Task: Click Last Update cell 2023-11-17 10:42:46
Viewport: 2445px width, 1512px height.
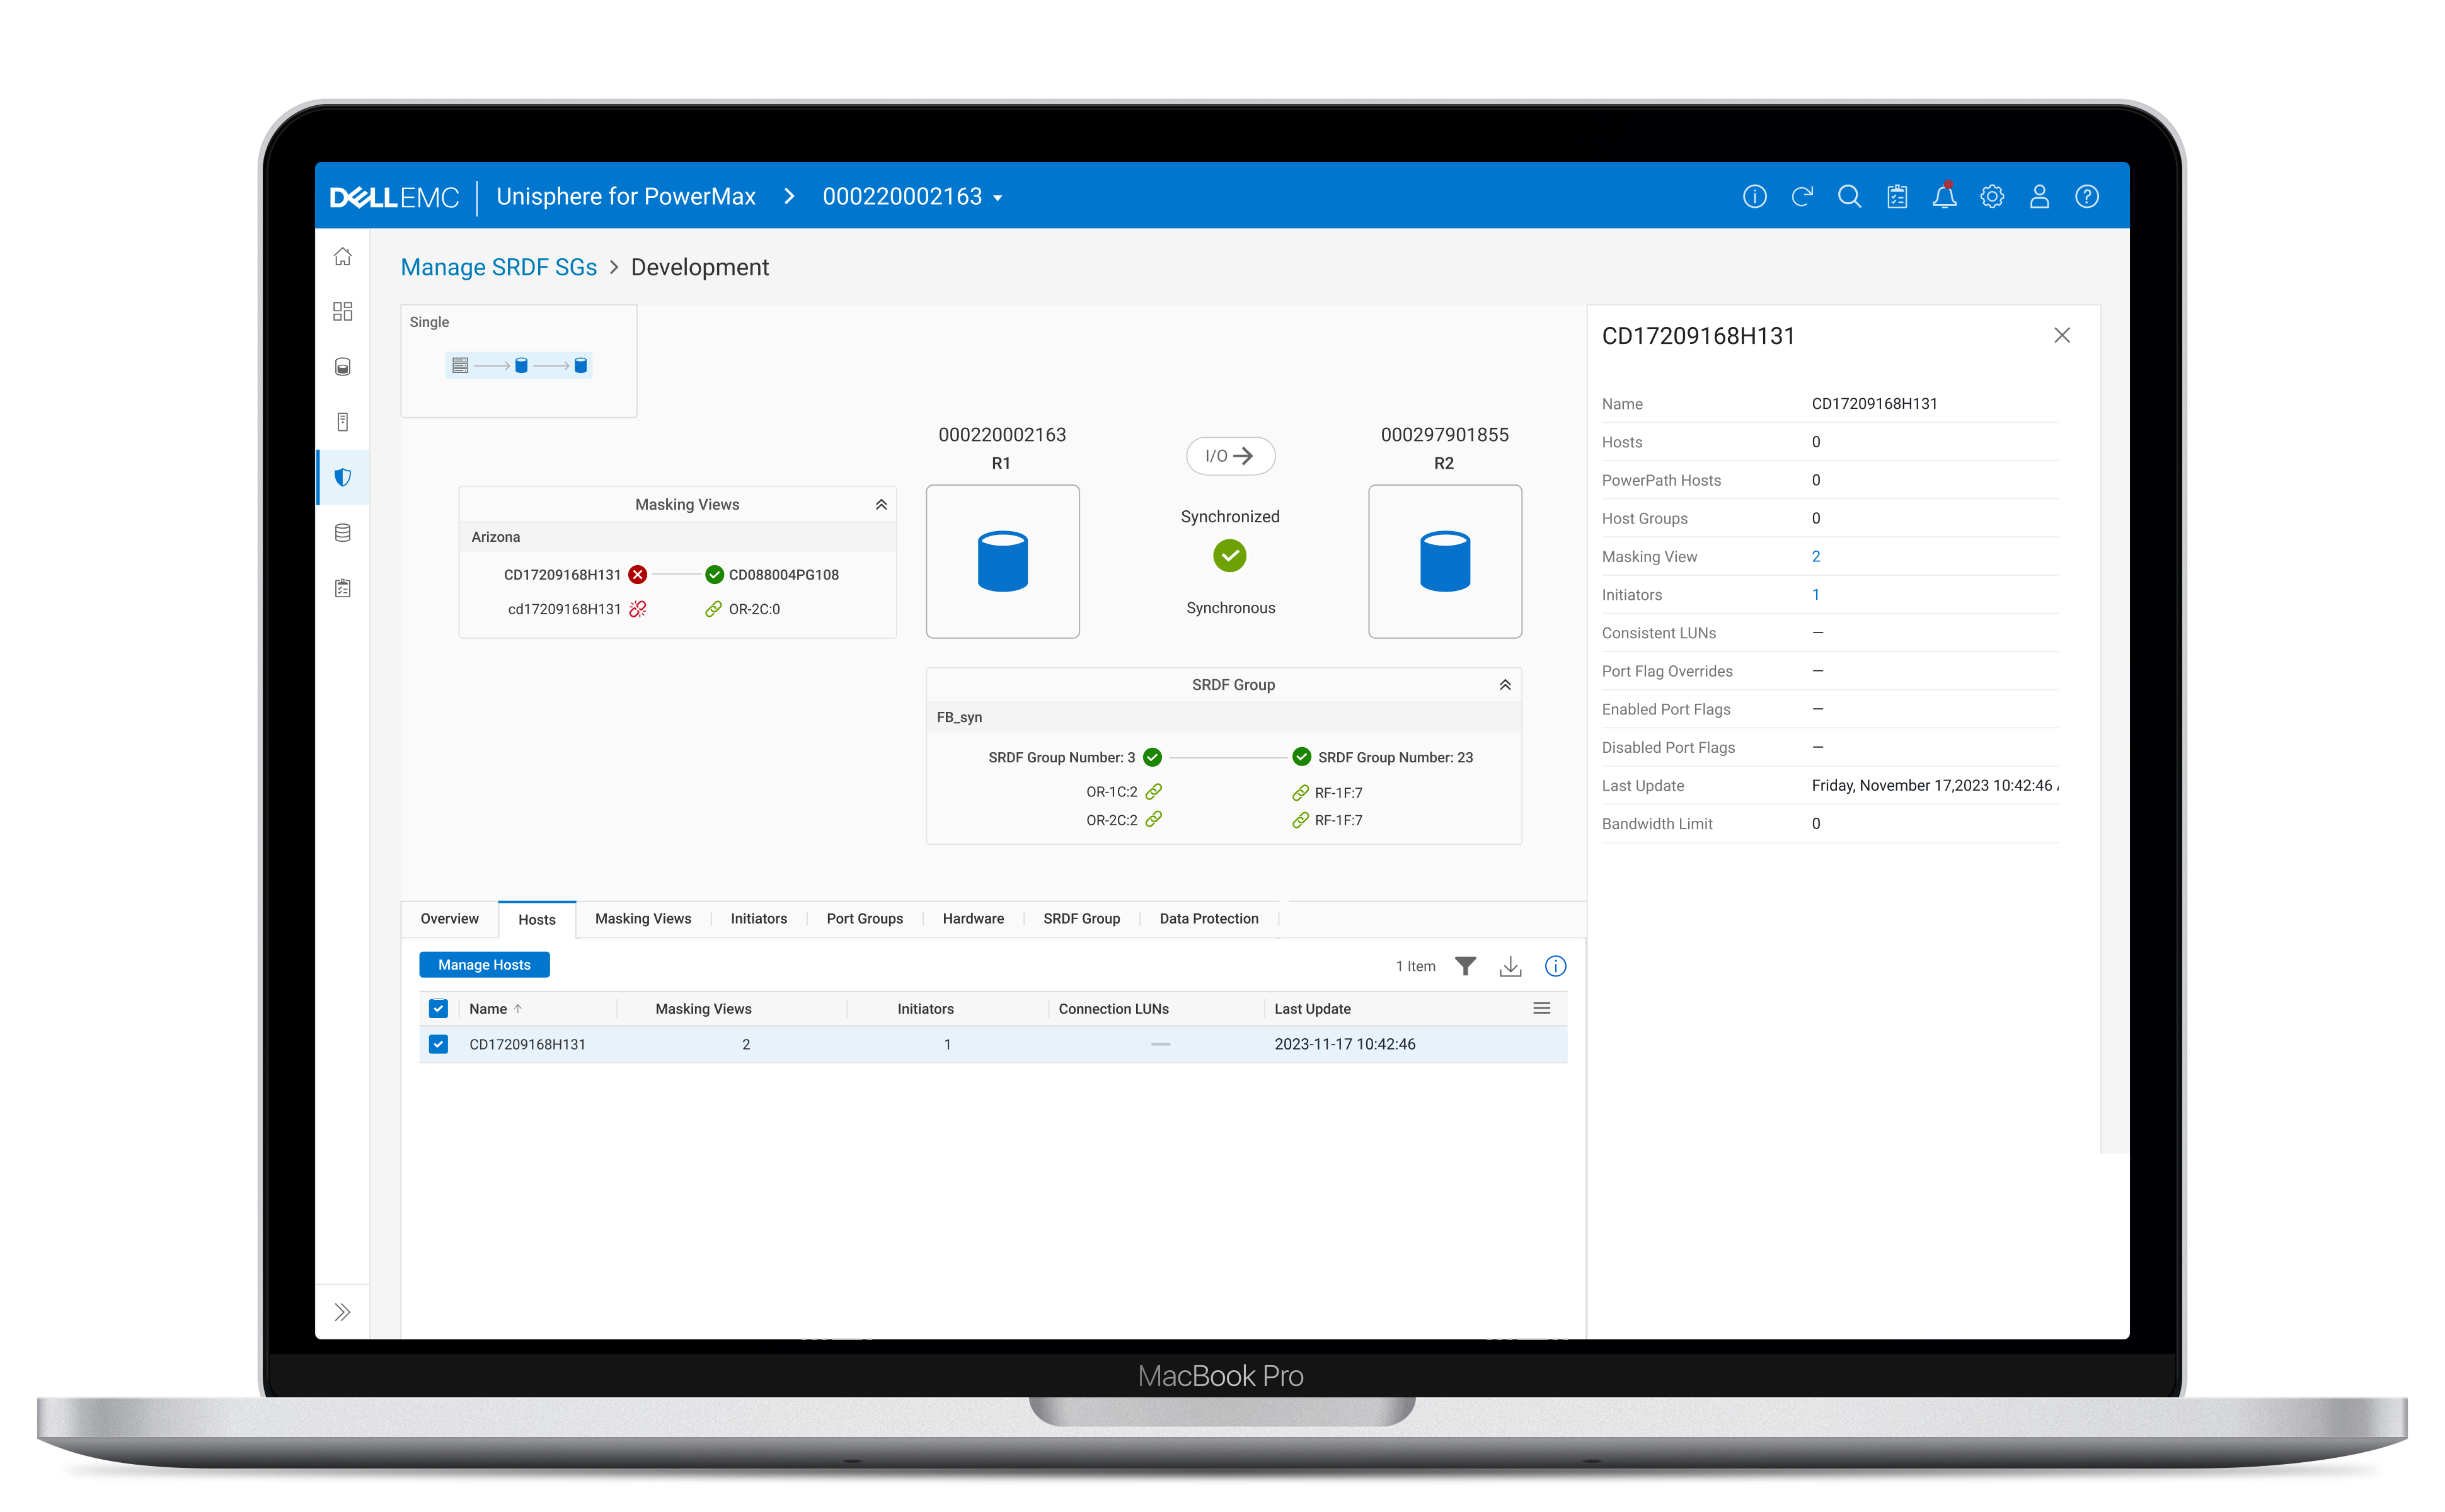Action: (x=1344, y=1044)
